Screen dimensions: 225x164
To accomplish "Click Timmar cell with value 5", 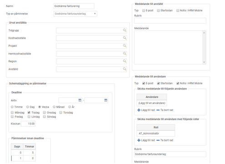I will coord(30,153).
